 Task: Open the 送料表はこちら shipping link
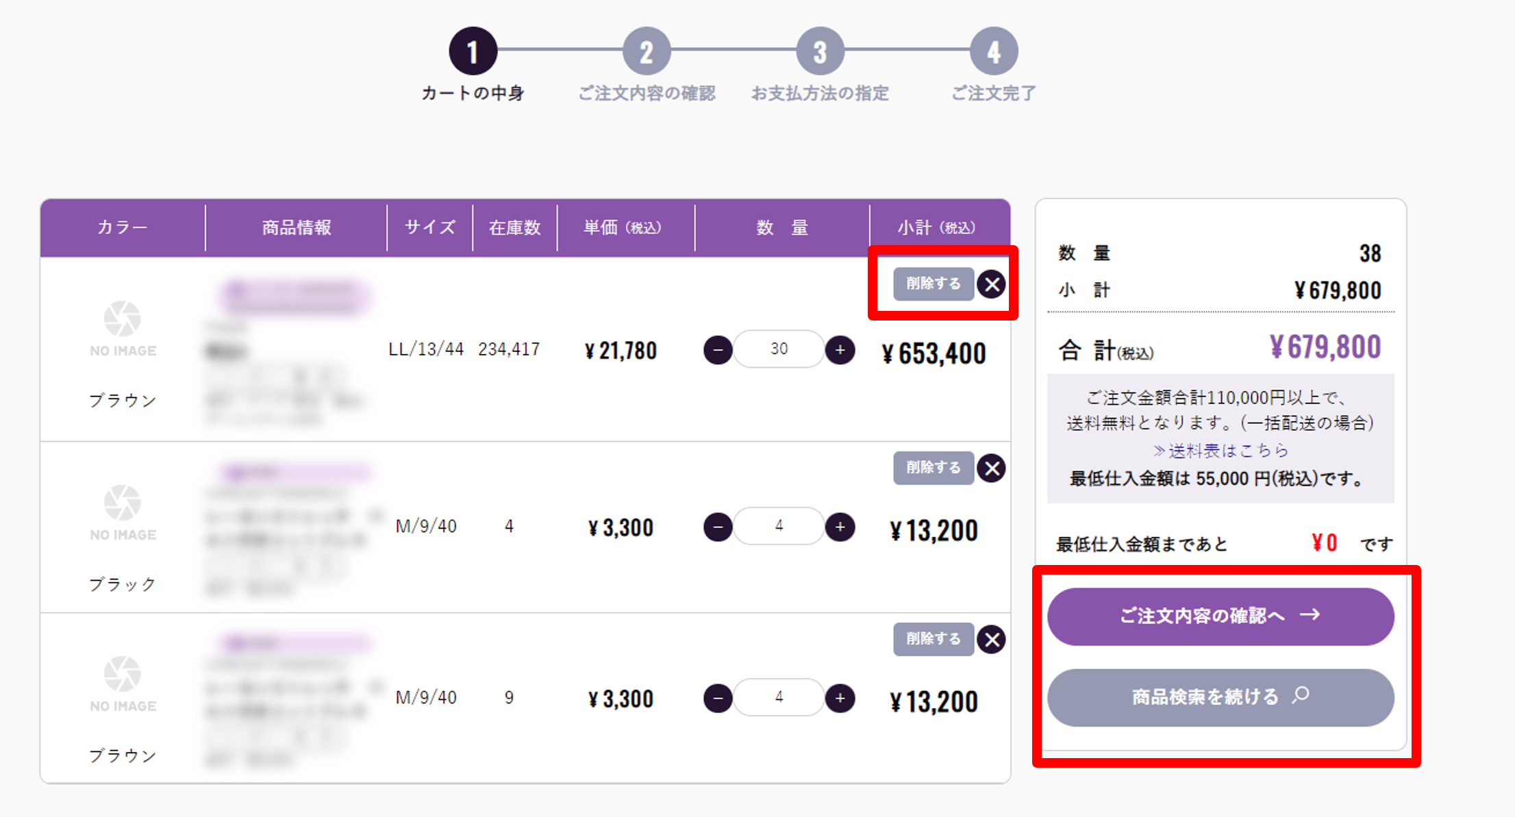(1220, 451)
